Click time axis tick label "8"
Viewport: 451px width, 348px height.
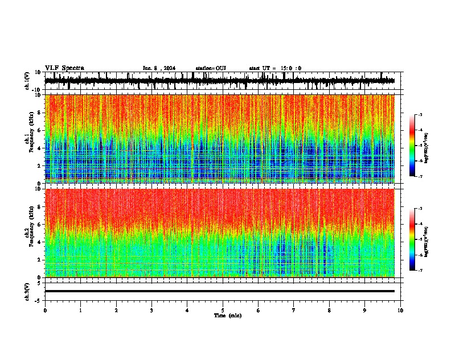[329, 310]
